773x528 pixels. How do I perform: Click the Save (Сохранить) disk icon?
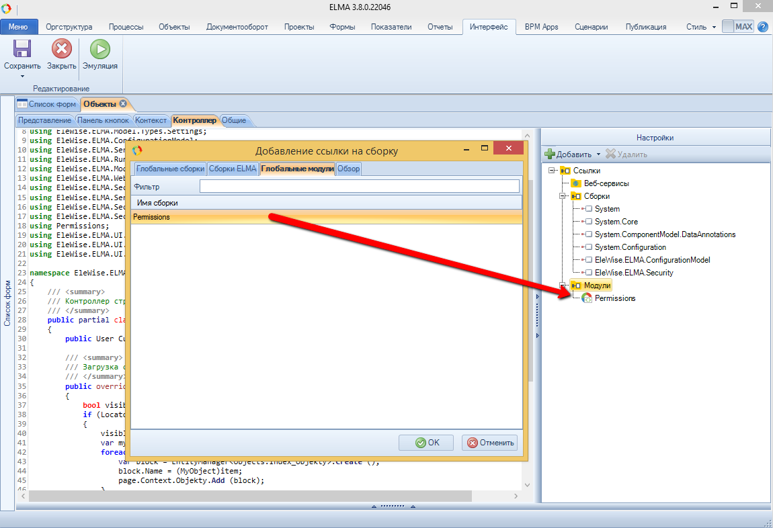click(x=22, y=49)
